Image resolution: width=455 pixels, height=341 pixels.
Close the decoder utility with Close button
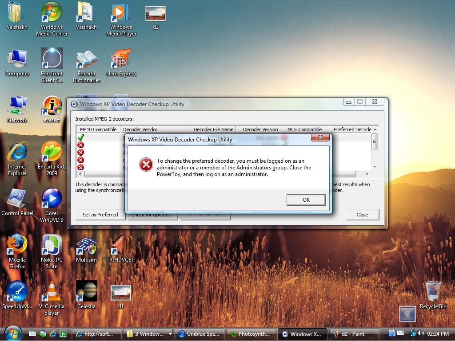(x=362, y=215)
